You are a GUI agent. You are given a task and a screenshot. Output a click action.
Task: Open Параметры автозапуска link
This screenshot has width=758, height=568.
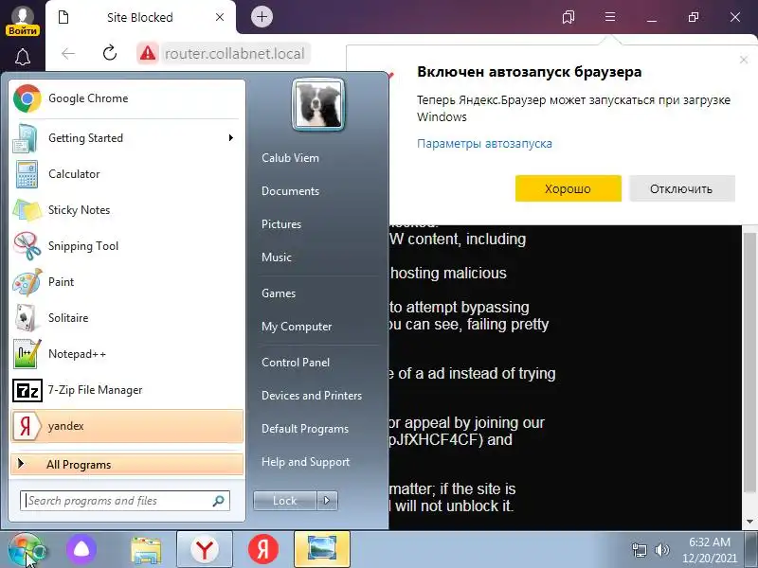[x=484, y=144]
